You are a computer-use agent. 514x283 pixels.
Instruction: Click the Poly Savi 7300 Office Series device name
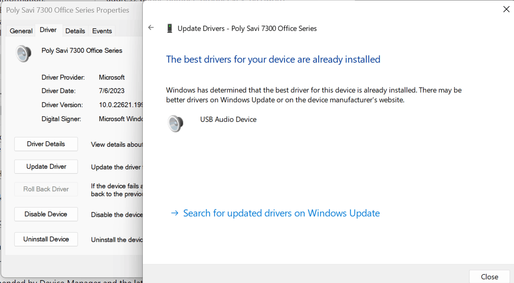tap(82, 50)
